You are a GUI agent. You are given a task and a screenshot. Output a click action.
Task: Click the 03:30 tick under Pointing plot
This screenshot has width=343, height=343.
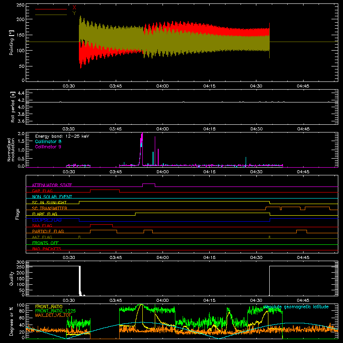point(69,86)
